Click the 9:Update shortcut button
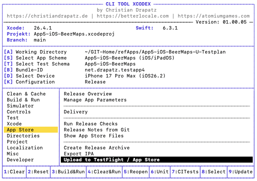Screen dimensions: 257x181 [x=241, y=172]
